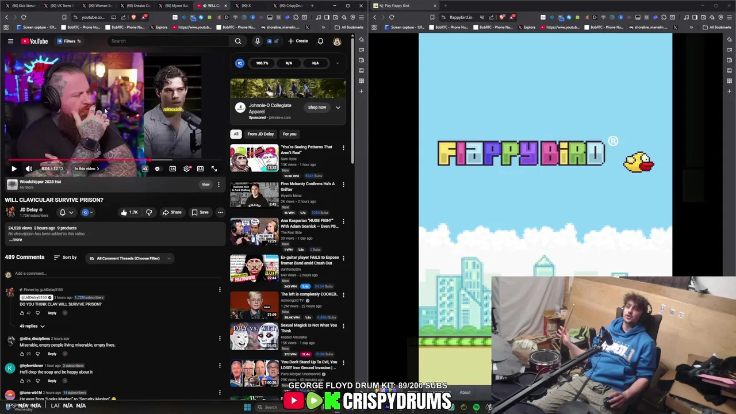
Task: Expand the stats bar chevron showing 188.7%
Action: point(338,63)
